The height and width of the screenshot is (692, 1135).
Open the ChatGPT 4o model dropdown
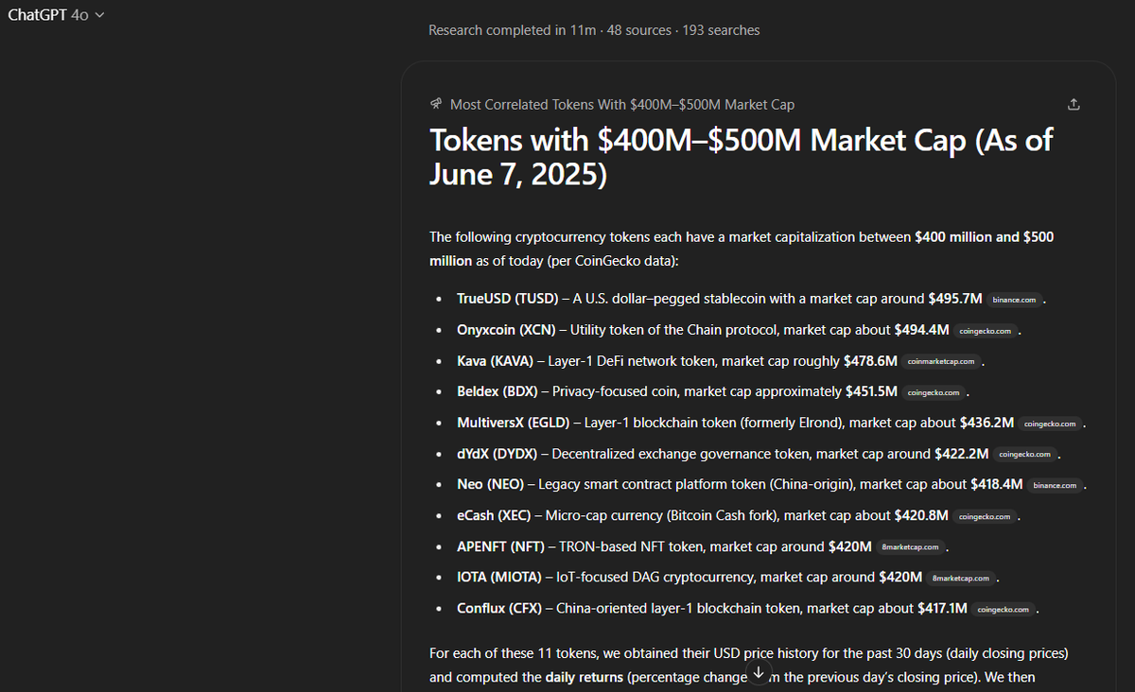[56, 15]
